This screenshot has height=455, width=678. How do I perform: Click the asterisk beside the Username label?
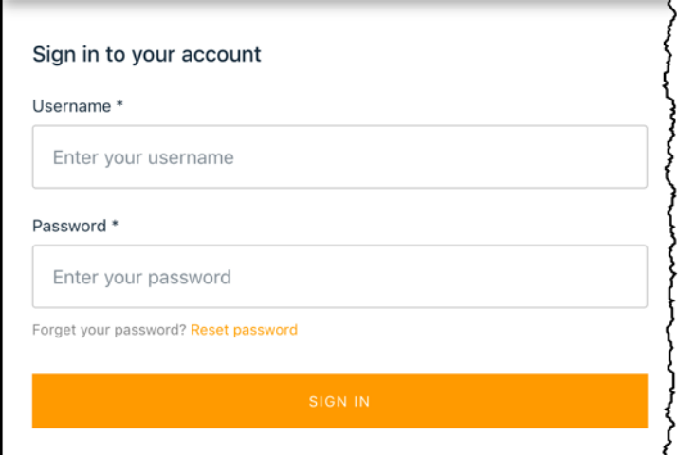119,106
